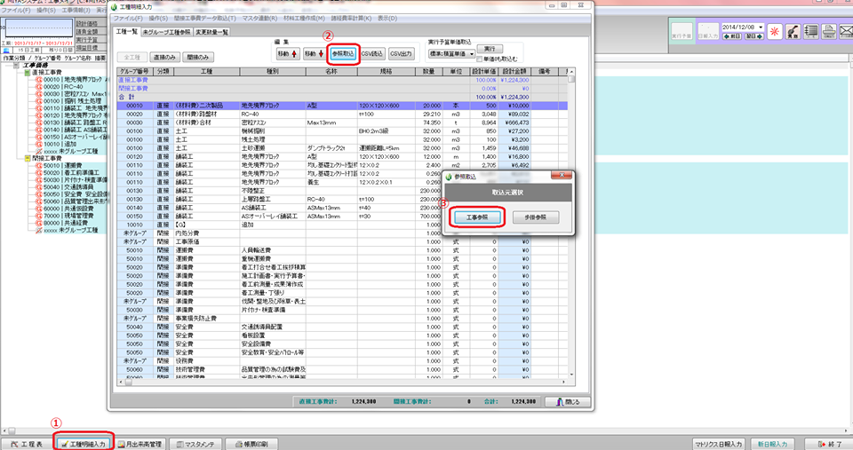This screenshot has width=853, height=450.
Task: Open the list/notes toolbar icon
Action: tap(810, 32)
